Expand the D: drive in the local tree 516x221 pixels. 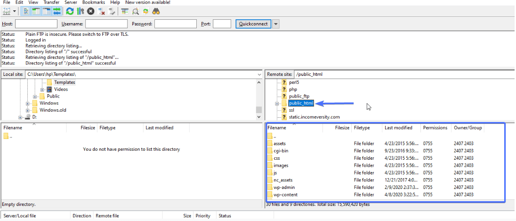tap(20, 117)
